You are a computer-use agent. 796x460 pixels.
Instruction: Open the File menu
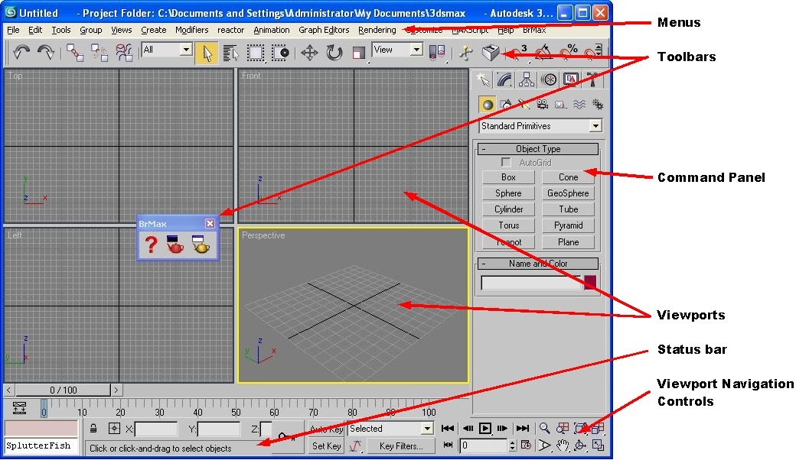(13, 30)
